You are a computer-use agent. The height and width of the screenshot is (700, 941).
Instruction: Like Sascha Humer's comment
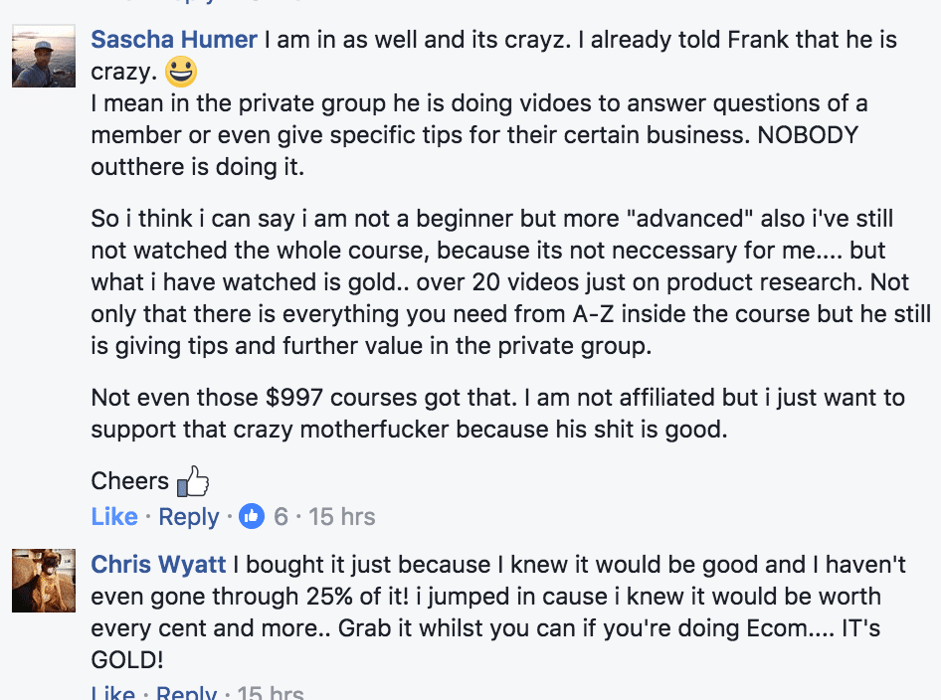point(114,517)
